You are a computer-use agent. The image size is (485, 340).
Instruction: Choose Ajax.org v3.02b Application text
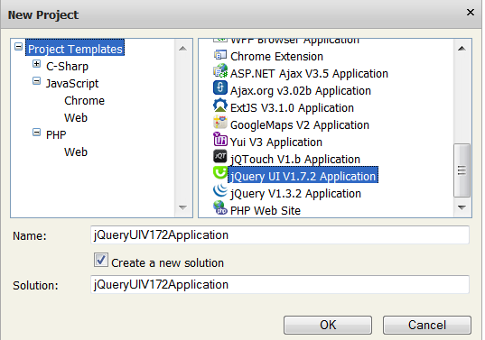[x=301, y=91]
